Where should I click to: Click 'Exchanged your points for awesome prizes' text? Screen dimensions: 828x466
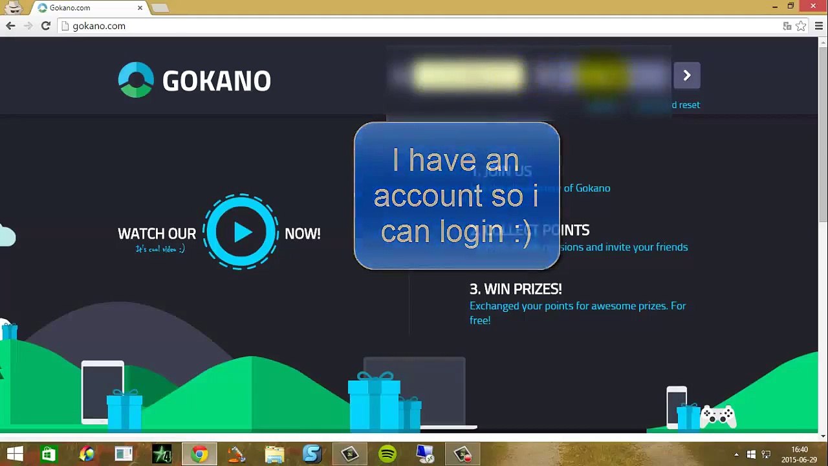(x=578, y=313)
